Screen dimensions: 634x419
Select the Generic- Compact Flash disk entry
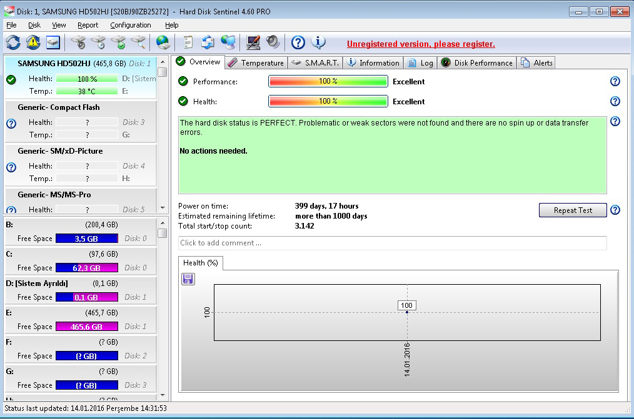[81, 121]
